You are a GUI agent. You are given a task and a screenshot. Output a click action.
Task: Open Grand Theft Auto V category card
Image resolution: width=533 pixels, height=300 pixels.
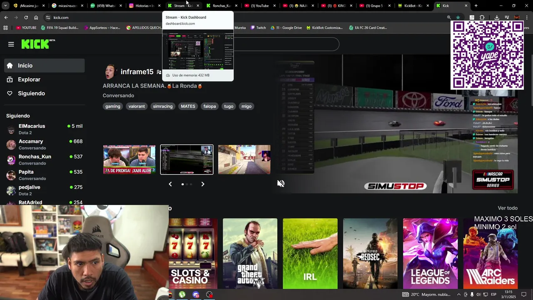(250, 253)
